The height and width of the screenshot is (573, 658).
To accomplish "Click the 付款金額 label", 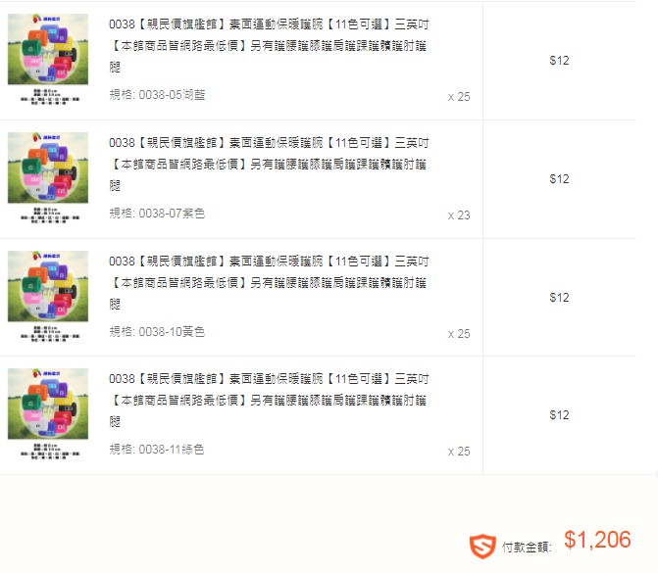I will (527, 547).
